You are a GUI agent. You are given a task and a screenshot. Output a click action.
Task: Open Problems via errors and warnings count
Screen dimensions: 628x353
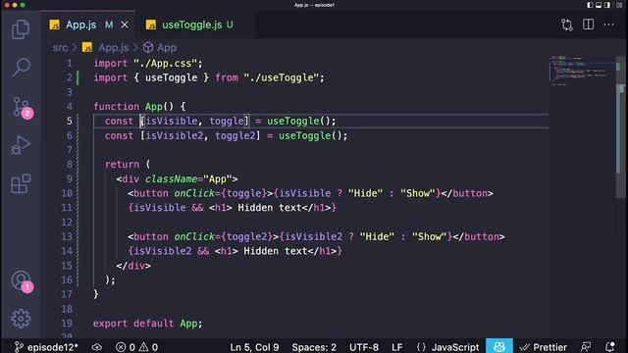coord(136,347)
